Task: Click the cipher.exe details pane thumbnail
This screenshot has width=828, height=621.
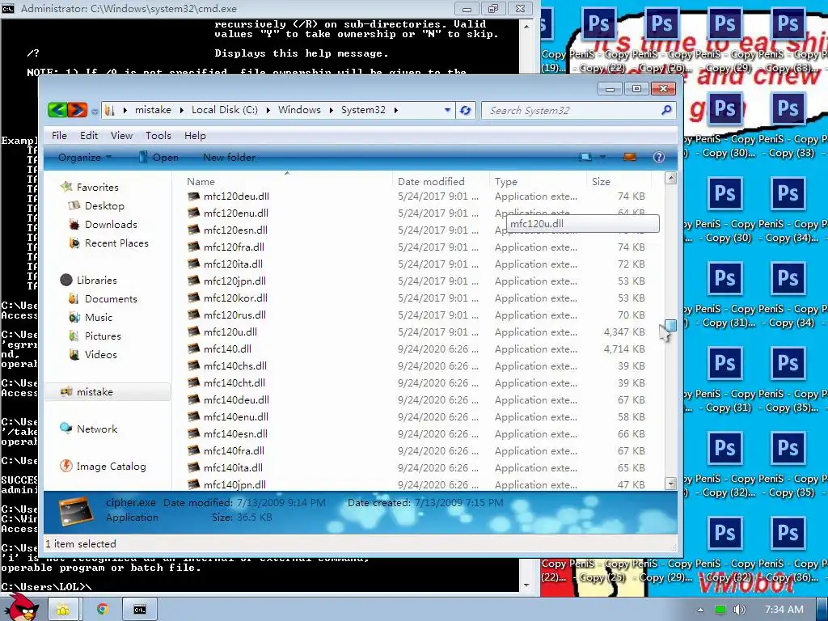Action: point(76,511)
